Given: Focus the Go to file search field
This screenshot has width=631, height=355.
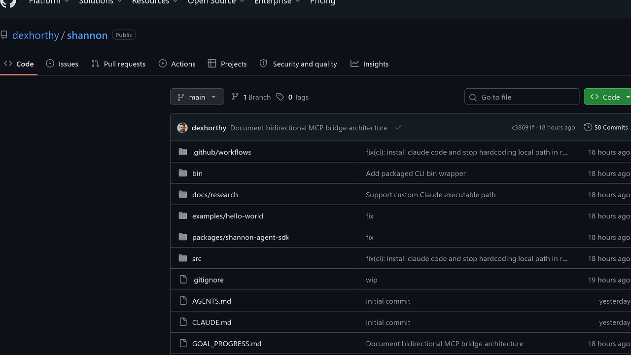Looking at the screenshot, I should point(522,97).
